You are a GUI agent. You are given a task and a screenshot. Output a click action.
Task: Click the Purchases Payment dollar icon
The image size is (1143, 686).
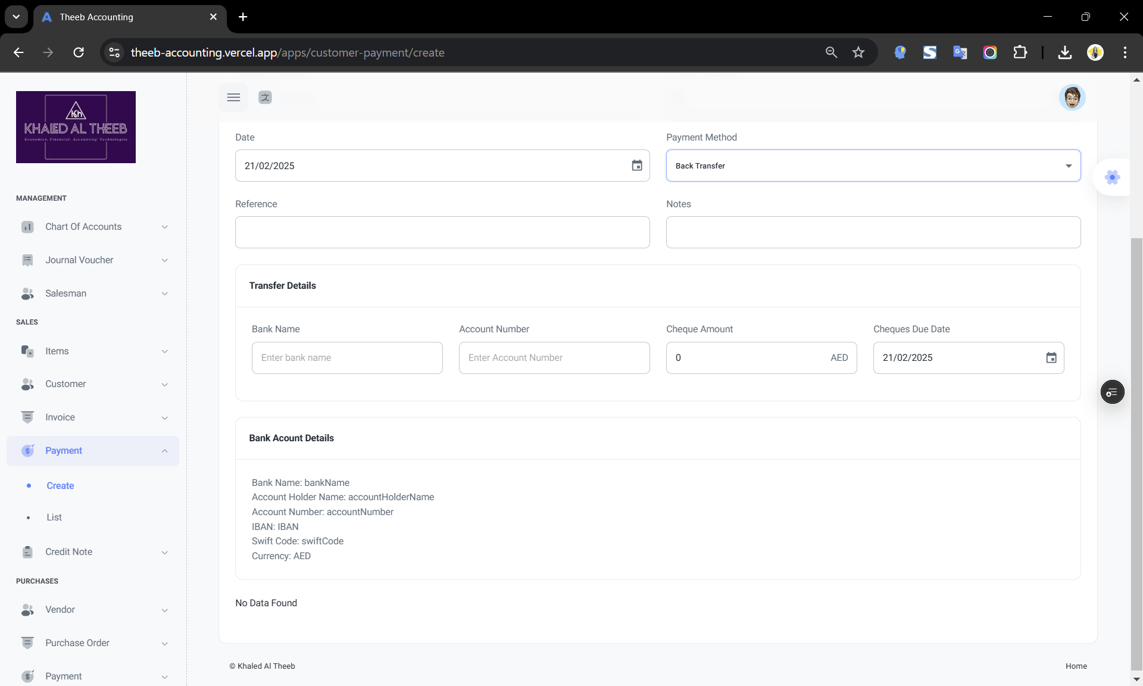[x=27, y=676]
